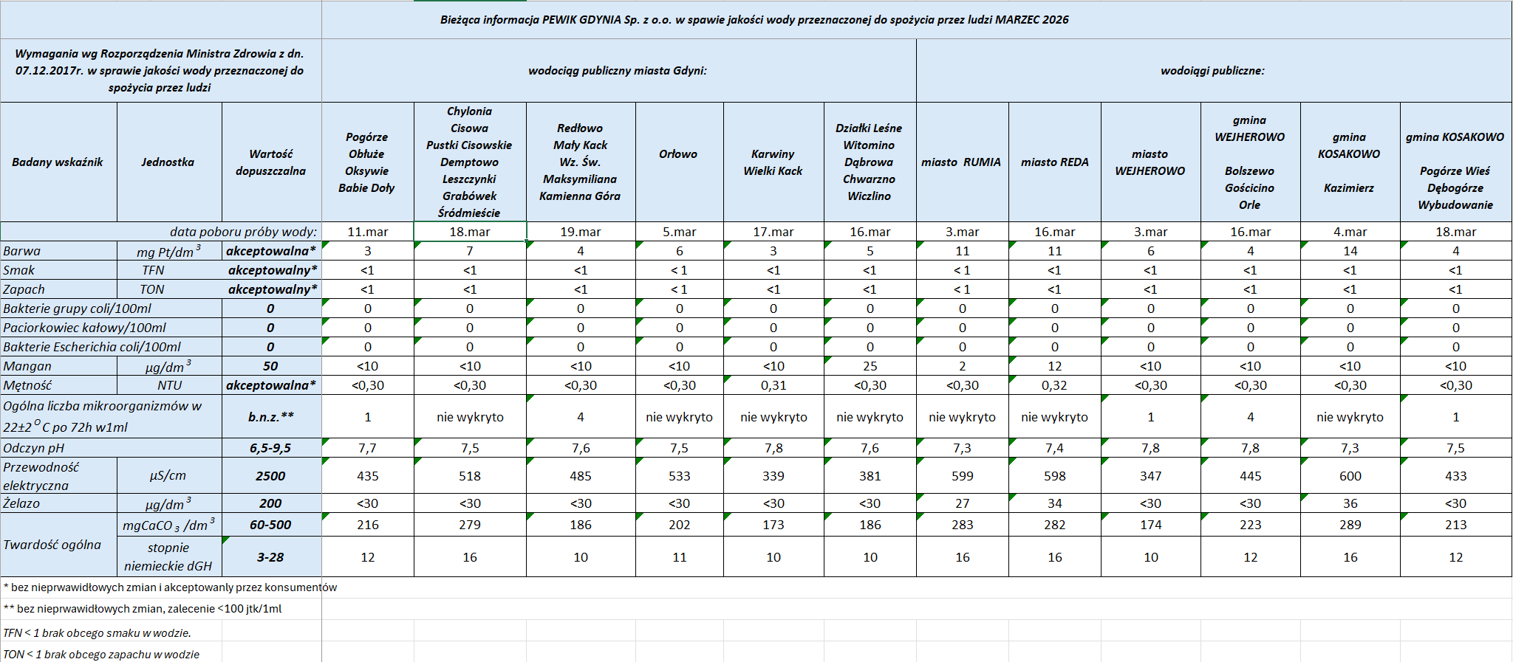Select the Mangan value 25 cell
Viewport: 1513px width, 662px height.
coord(870,366)
